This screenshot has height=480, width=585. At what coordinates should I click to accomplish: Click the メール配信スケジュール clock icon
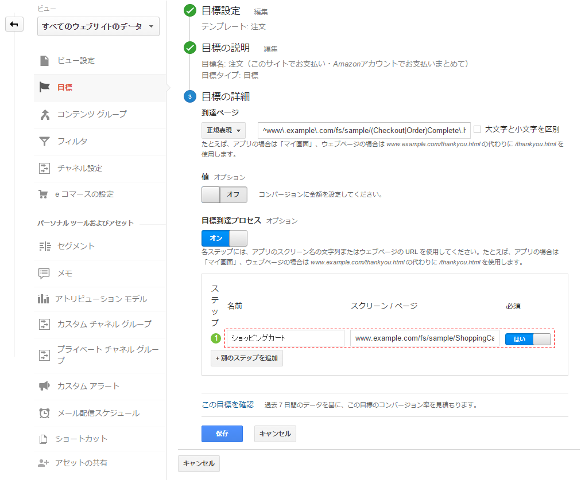[44, 413]
